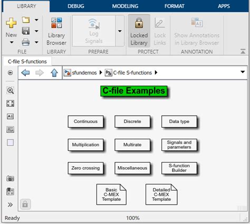Image resolution: width=250 pixels, height=224 pixels.
Task: Toggle the Locked Library button
Action: click(139, 31)
